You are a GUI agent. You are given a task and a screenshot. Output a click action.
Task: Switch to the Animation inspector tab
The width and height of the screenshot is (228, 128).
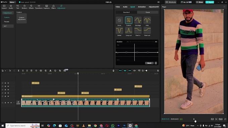tap(142, 7)
